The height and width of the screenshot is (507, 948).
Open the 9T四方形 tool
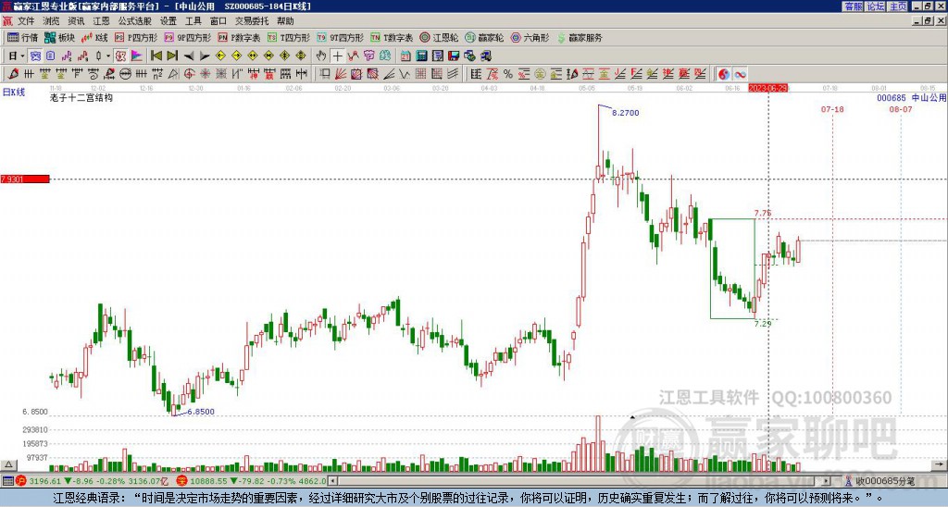tap(340, 37)
